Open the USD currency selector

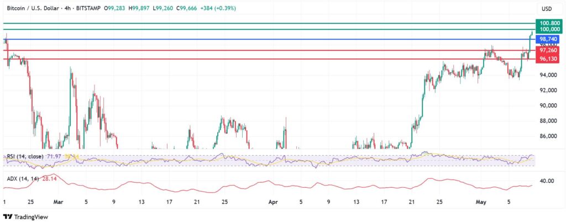pyautogui.click(x=547, y=9)
